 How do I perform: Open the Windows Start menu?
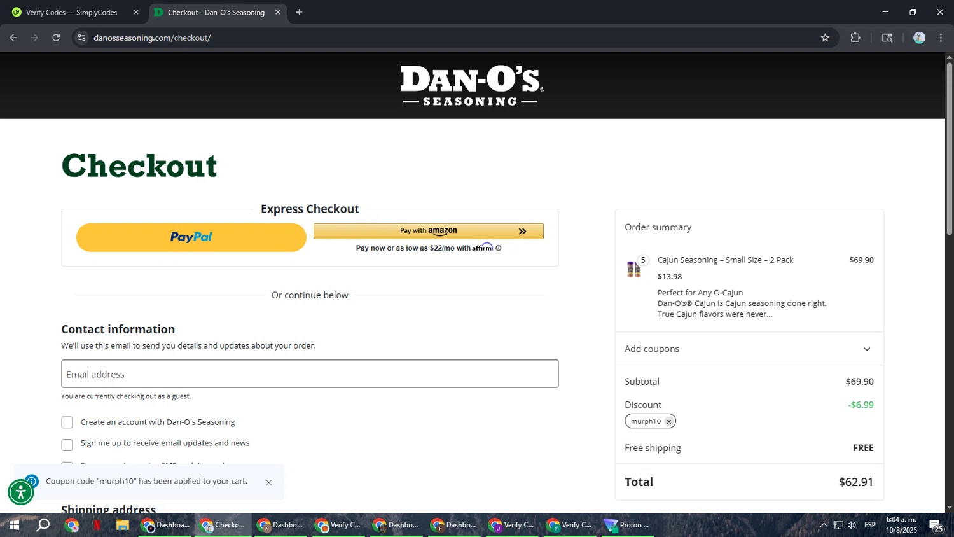coord(14,525)
